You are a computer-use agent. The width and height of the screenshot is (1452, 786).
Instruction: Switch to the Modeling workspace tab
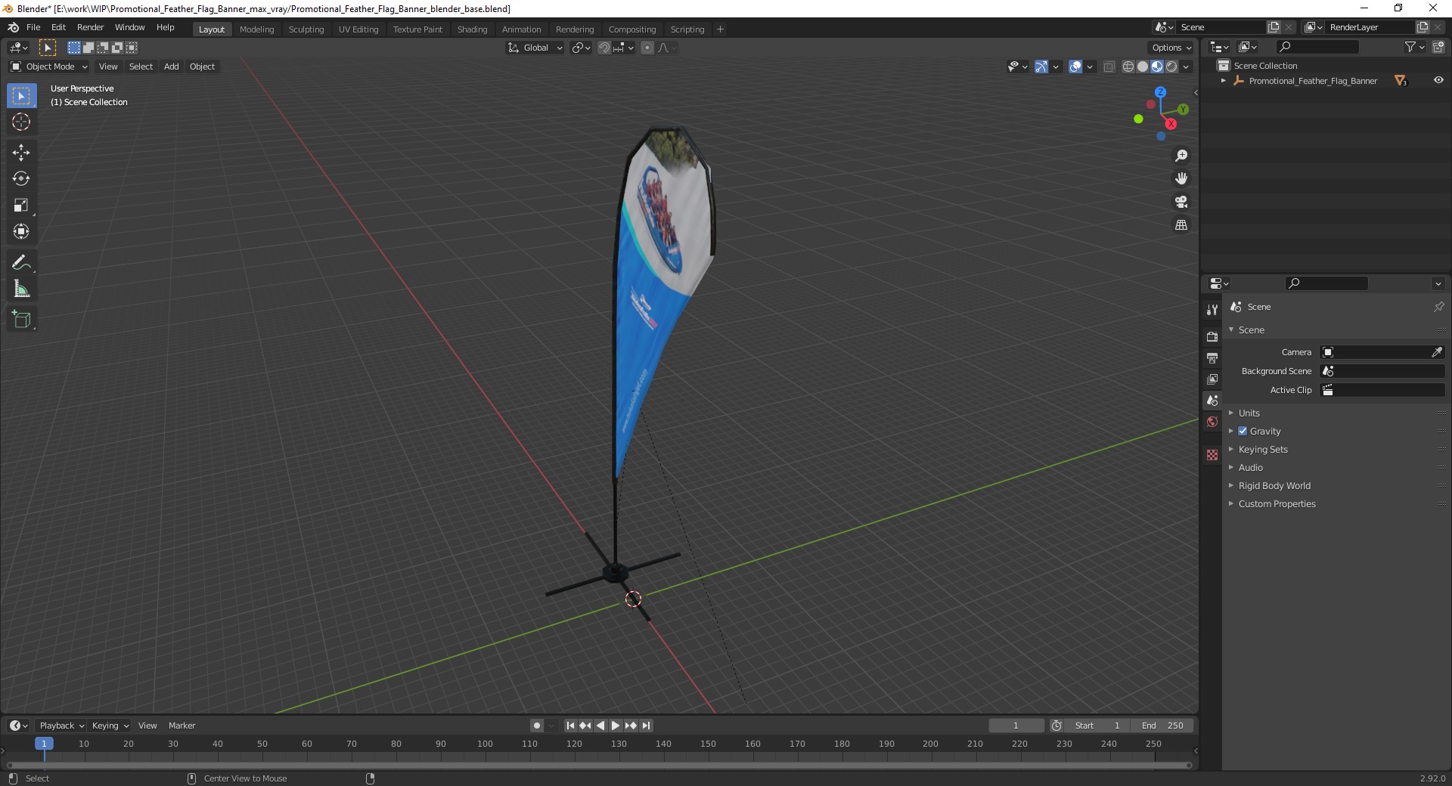tap(256, 29)
